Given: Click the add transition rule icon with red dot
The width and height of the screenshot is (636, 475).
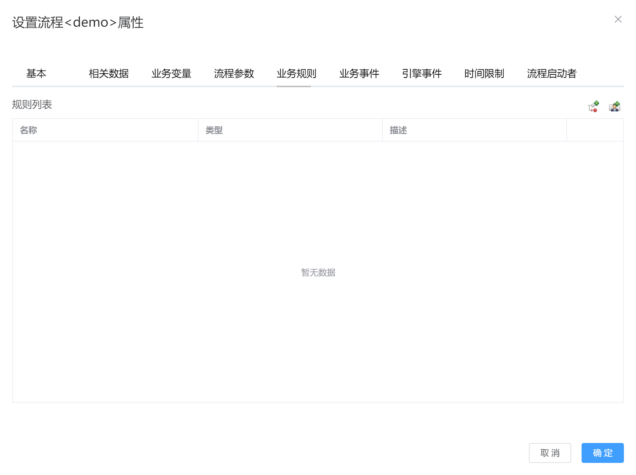Looking at the screenshot, I should pos(593,106).
